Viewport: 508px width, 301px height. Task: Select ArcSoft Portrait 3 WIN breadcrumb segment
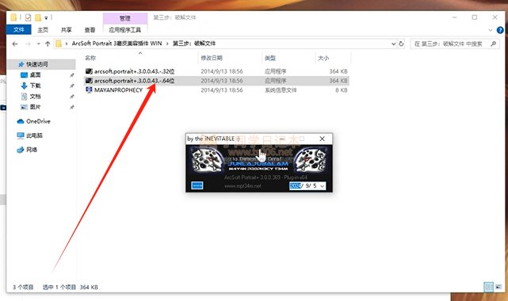click(117, 44)
